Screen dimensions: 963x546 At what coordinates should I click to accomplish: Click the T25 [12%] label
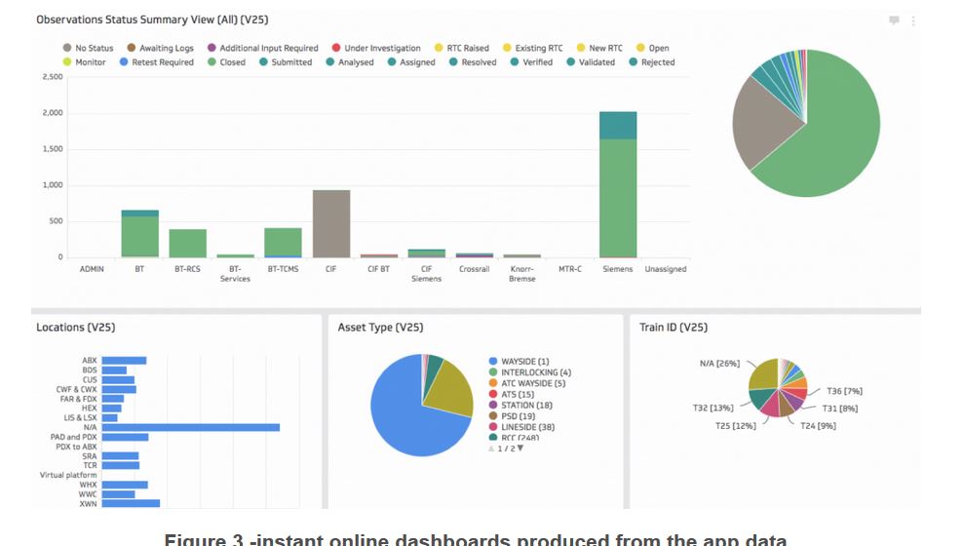click(736, 426)
